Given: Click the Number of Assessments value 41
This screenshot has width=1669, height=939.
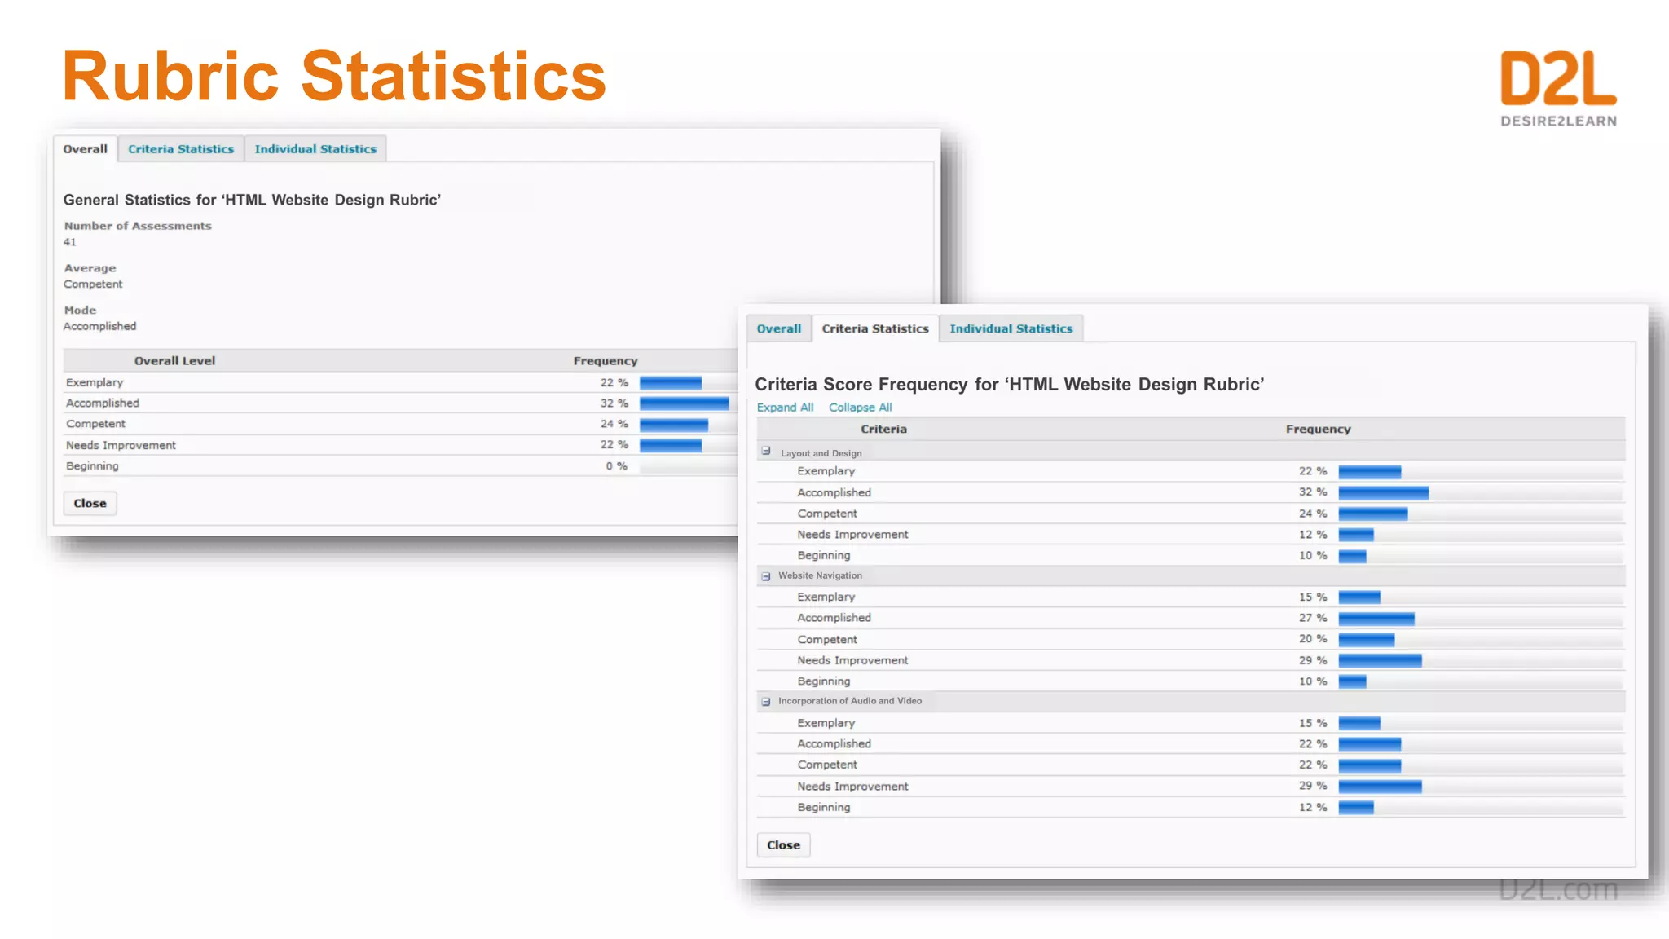Looking at the screenshot, I should coord(70,242).
